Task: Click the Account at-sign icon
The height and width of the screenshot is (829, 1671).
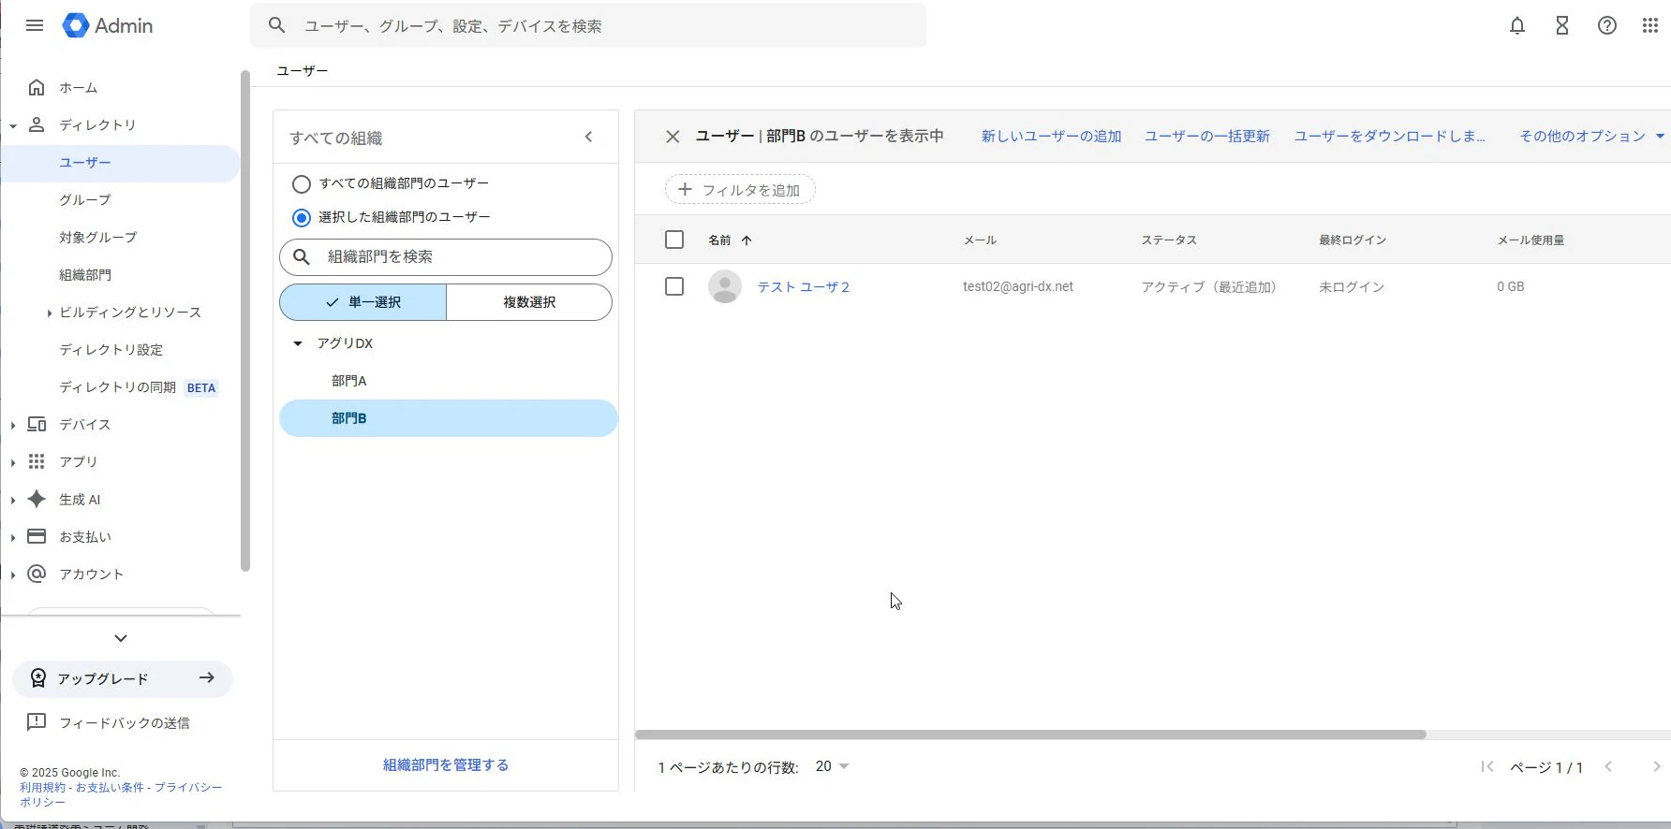Action: coord(37,574)
